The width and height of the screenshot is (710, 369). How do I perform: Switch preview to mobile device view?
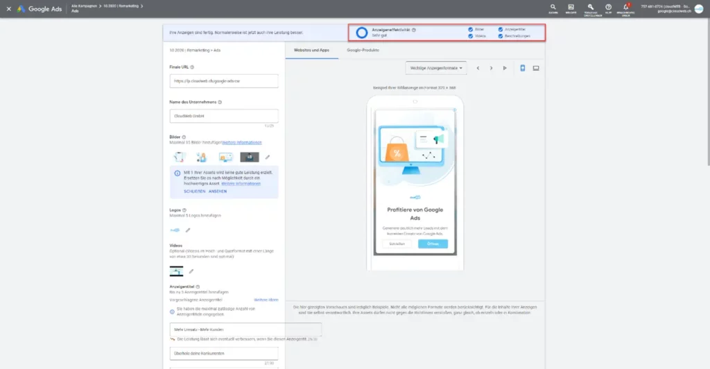click(x=523, y=68)
